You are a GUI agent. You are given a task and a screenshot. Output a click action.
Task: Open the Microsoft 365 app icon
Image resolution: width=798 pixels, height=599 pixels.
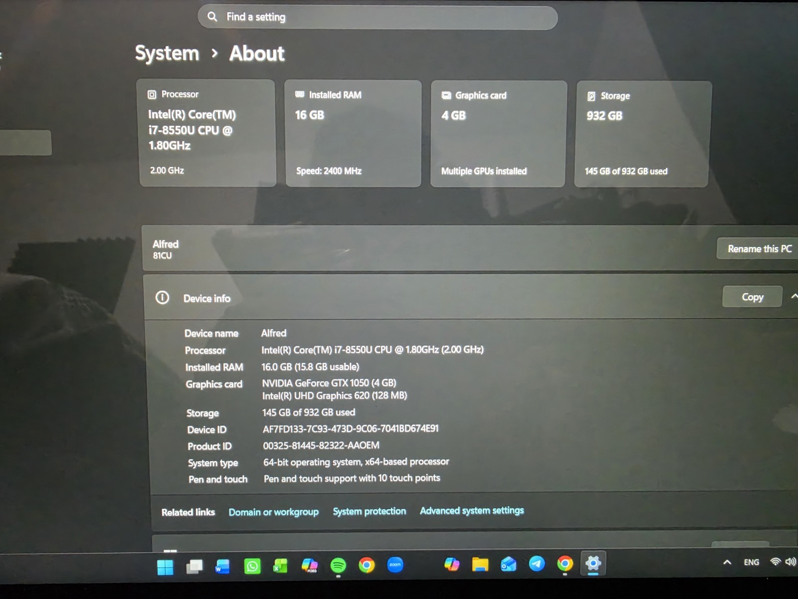pos(310,566)
